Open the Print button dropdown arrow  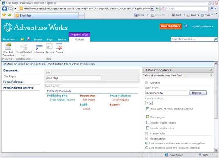pos(184,15)
